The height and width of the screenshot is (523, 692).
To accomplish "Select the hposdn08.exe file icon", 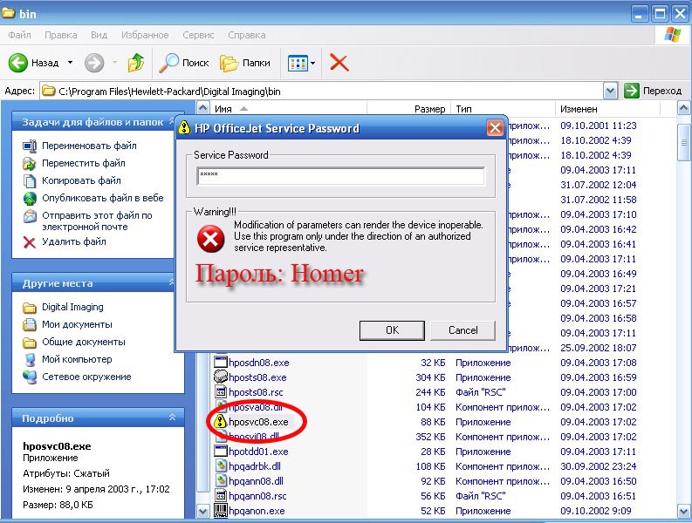I will tap(220, 363).
